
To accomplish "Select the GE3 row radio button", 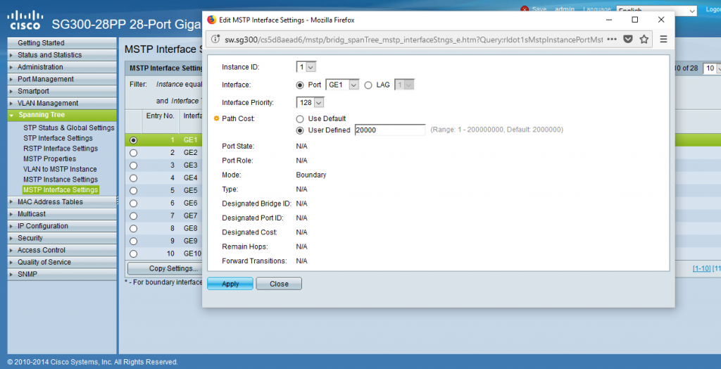I will pos(133,165).
